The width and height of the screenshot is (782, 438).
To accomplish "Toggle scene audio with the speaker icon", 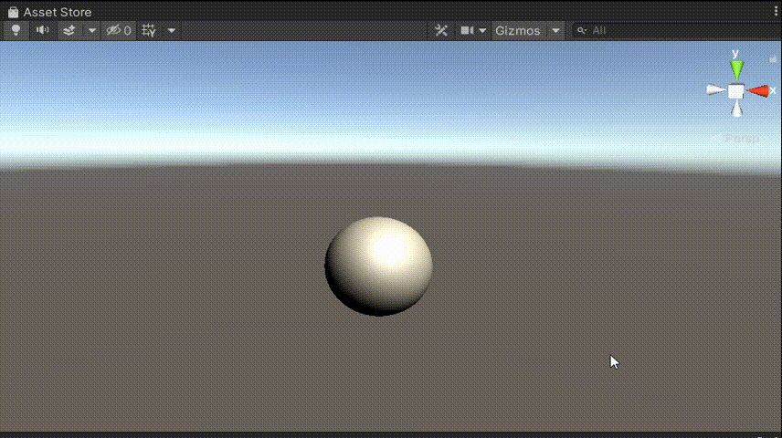I will pos(42,30).
